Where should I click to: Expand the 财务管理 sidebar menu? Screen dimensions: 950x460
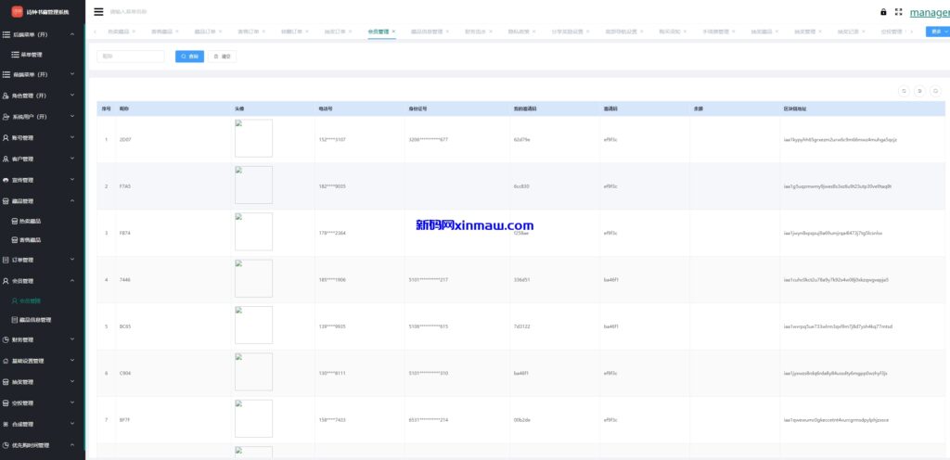click(43, 339)
